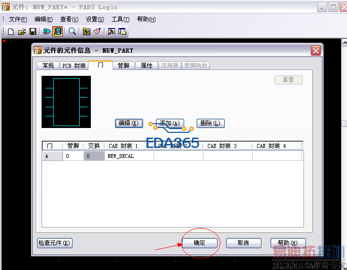Open the 帮助(H) menu
Viewport: 347px width, 270px height.
(146, 19)
